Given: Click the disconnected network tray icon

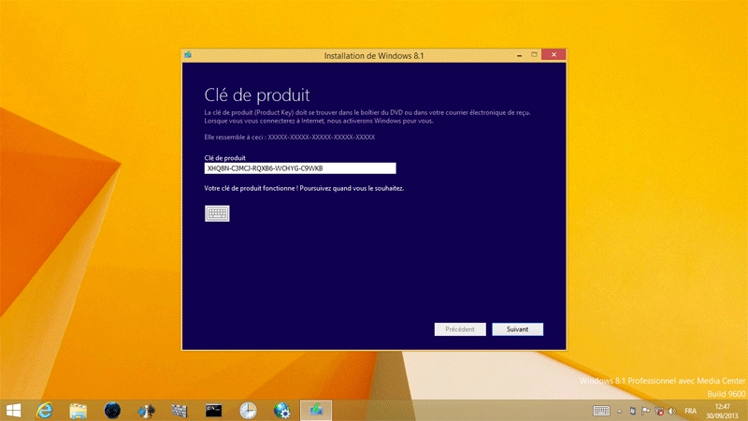Looking at the screenshot, I should tap(659, 411).
